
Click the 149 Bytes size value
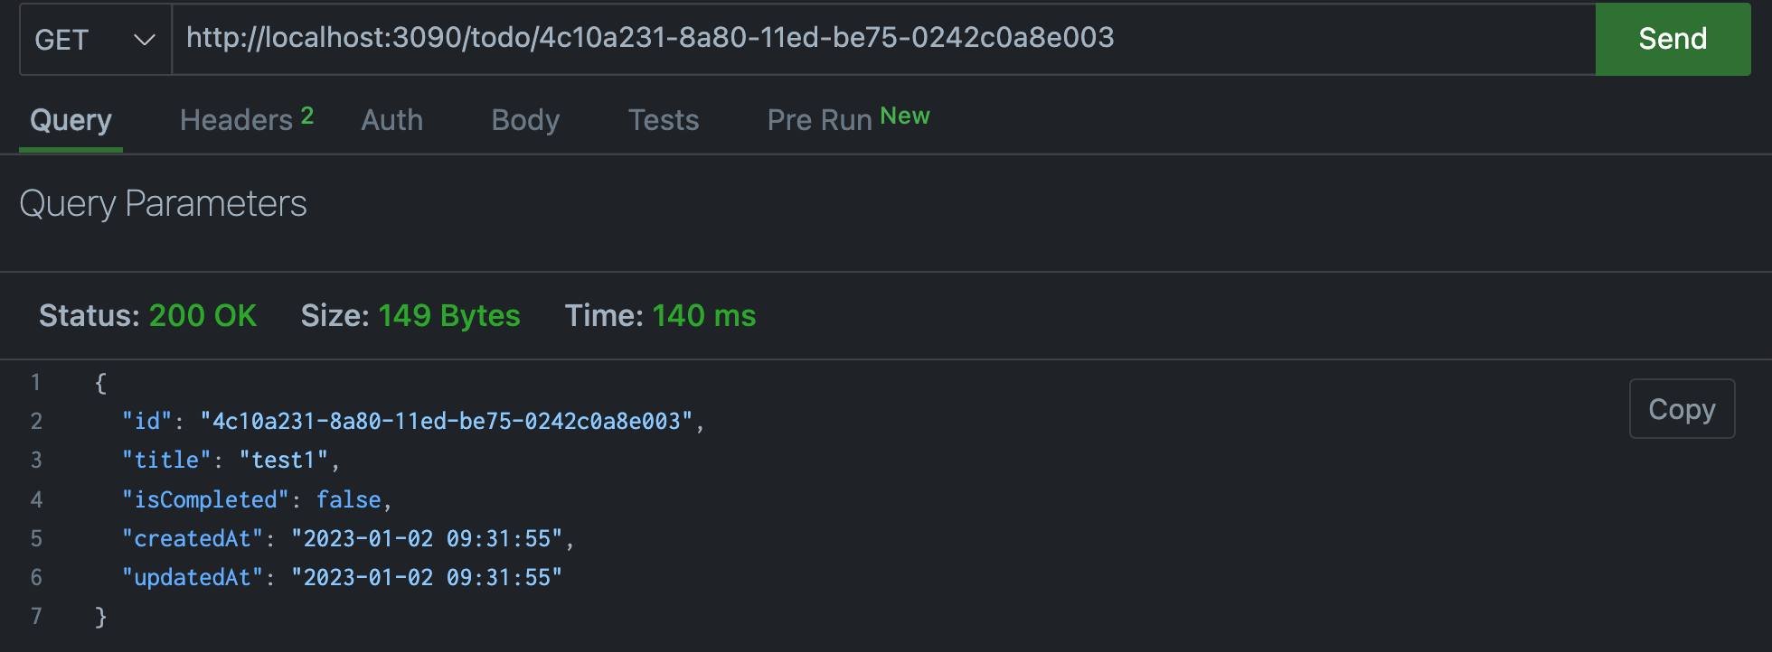(x=449, y=316)
